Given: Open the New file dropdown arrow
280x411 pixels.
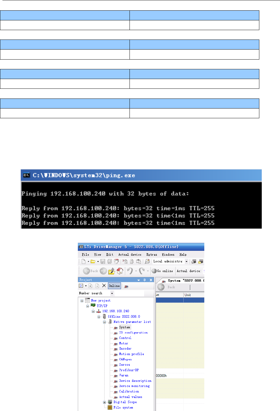Looking at the screenshot, I should coord(88,261).
